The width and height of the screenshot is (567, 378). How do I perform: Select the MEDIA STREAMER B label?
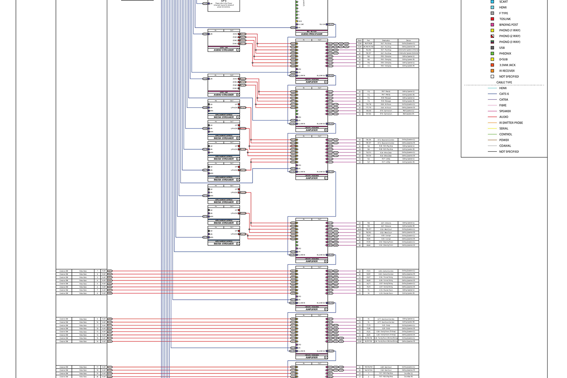pos(224,138)
